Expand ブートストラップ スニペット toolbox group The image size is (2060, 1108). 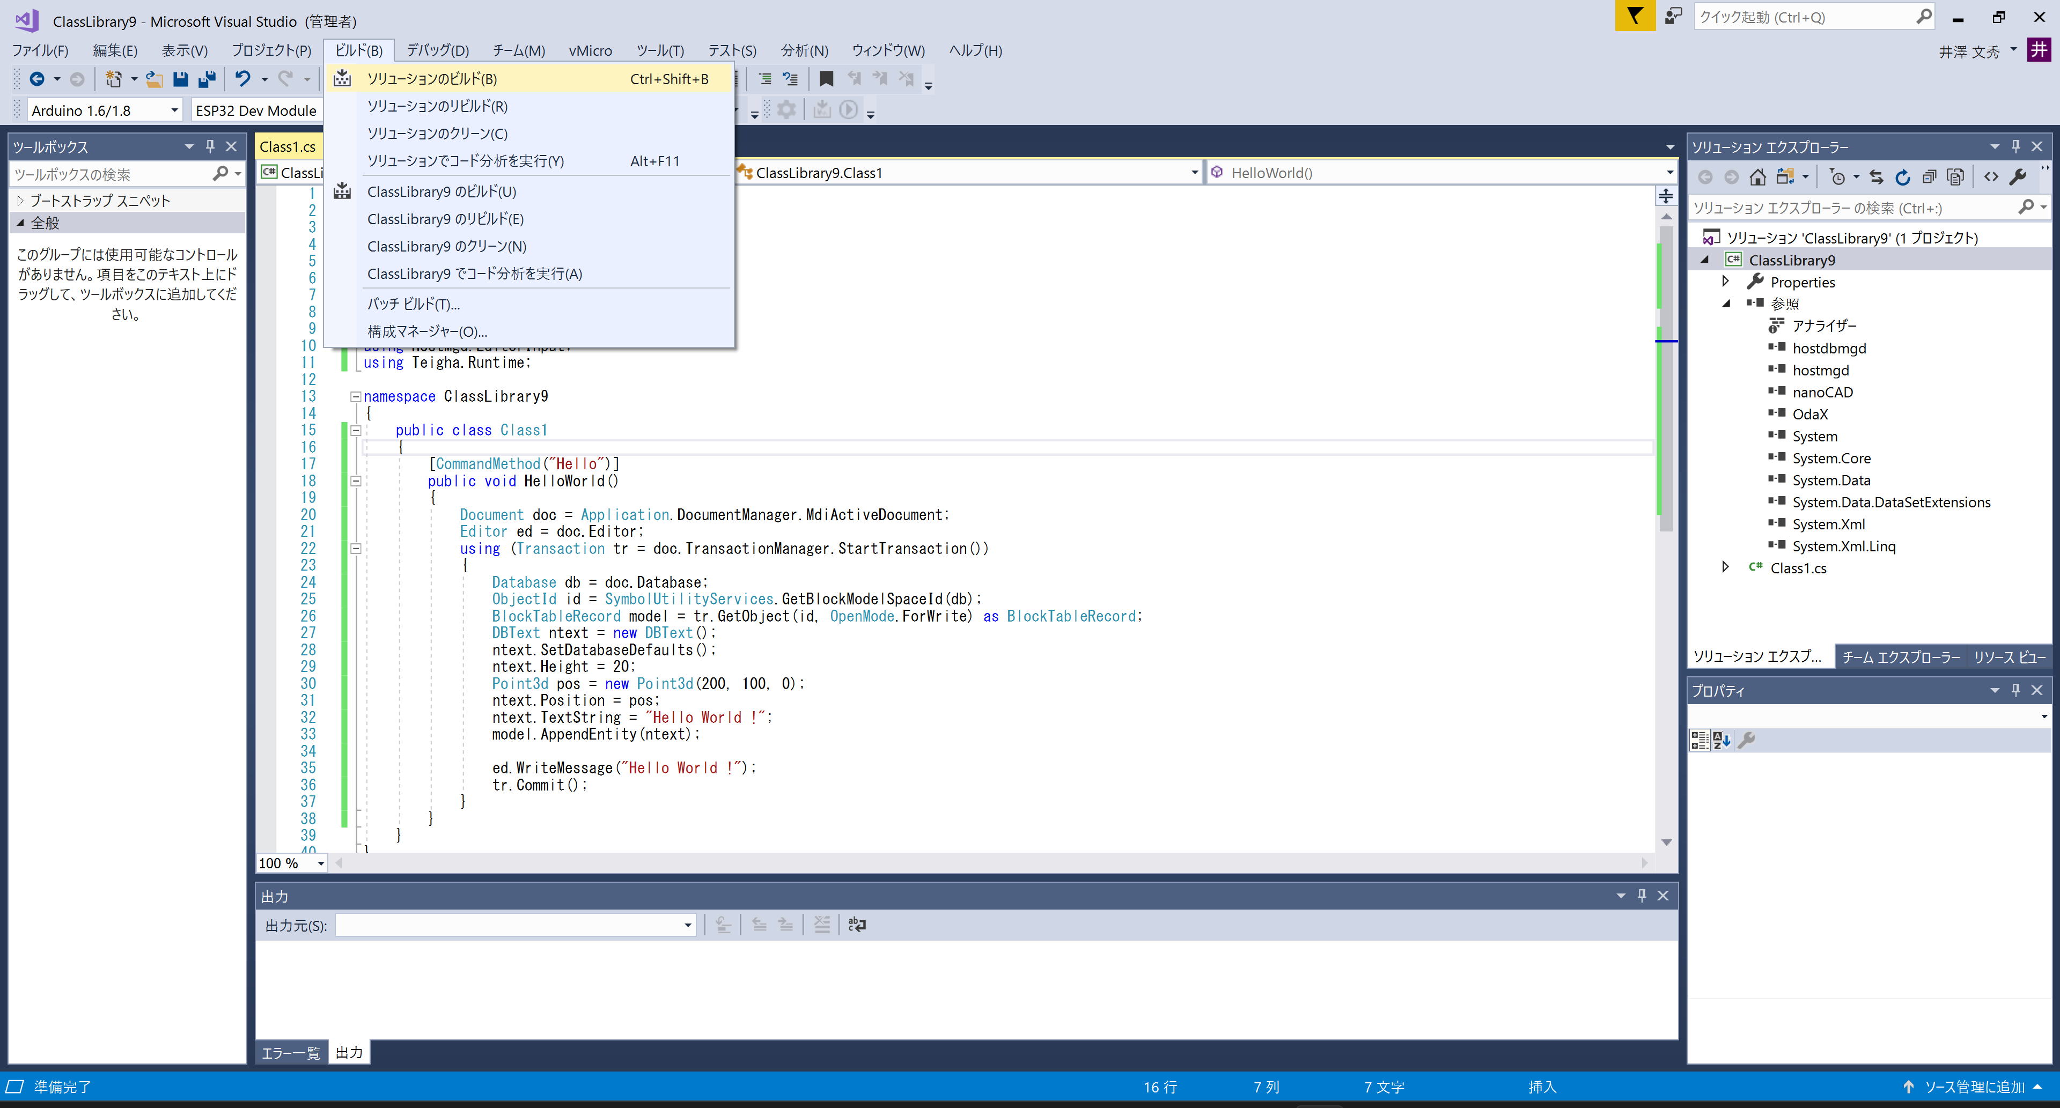click(x=21, y=201)
